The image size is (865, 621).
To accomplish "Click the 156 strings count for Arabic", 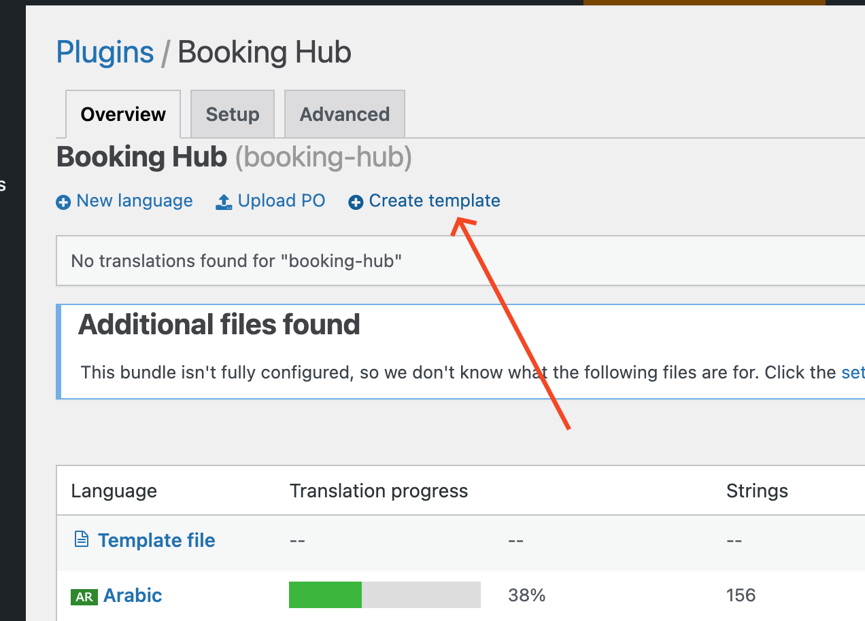I will click(x=741, y=596).
